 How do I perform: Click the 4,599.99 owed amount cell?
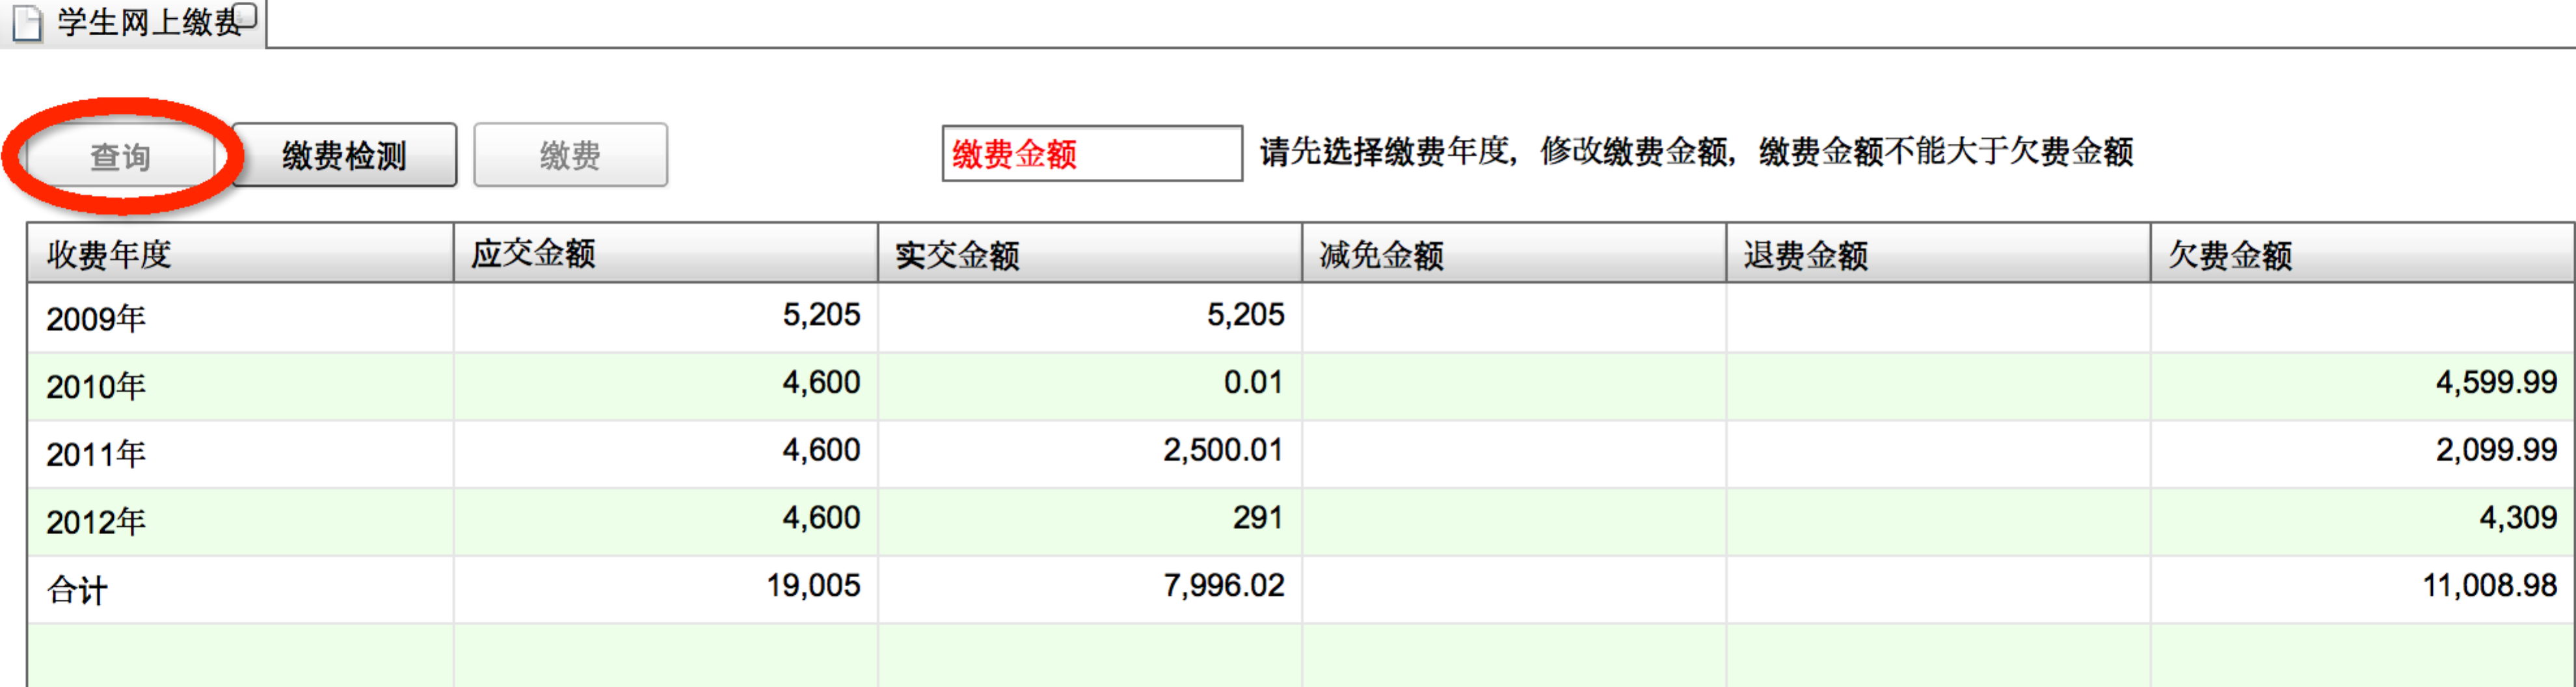pos(2495,382)
